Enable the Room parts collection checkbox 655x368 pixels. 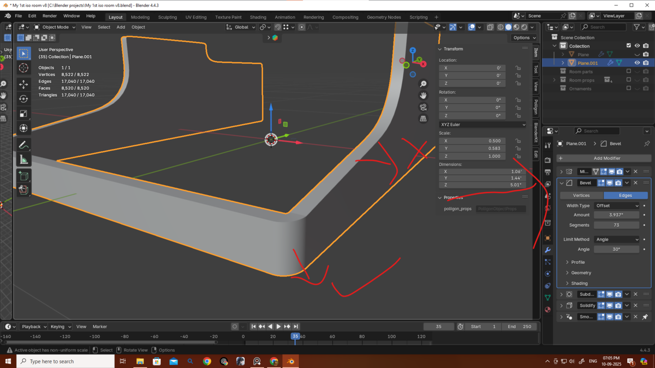pos(629,72)
